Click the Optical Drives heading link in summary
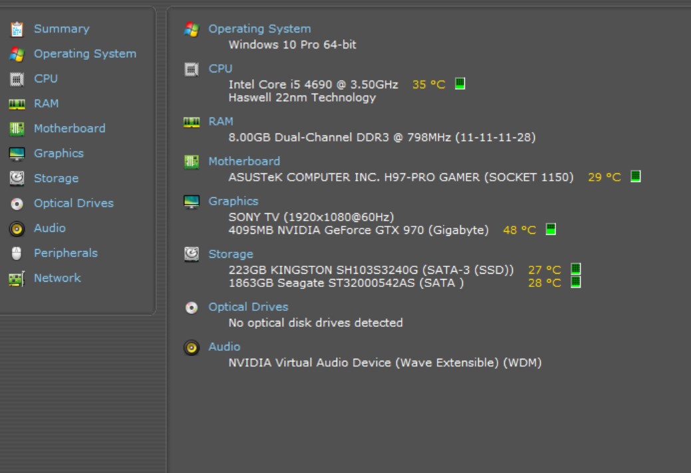 tap(248, 307)
